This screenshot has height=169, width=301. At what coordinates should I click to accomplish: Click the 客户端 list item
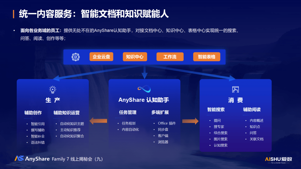[x=163, y=136]
